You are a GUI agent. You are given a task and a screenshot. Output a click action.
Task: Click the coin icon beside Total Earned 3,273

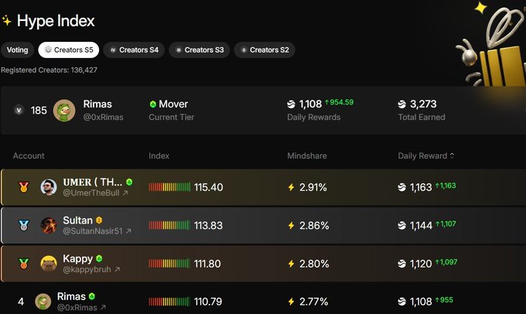pos(402,104)
